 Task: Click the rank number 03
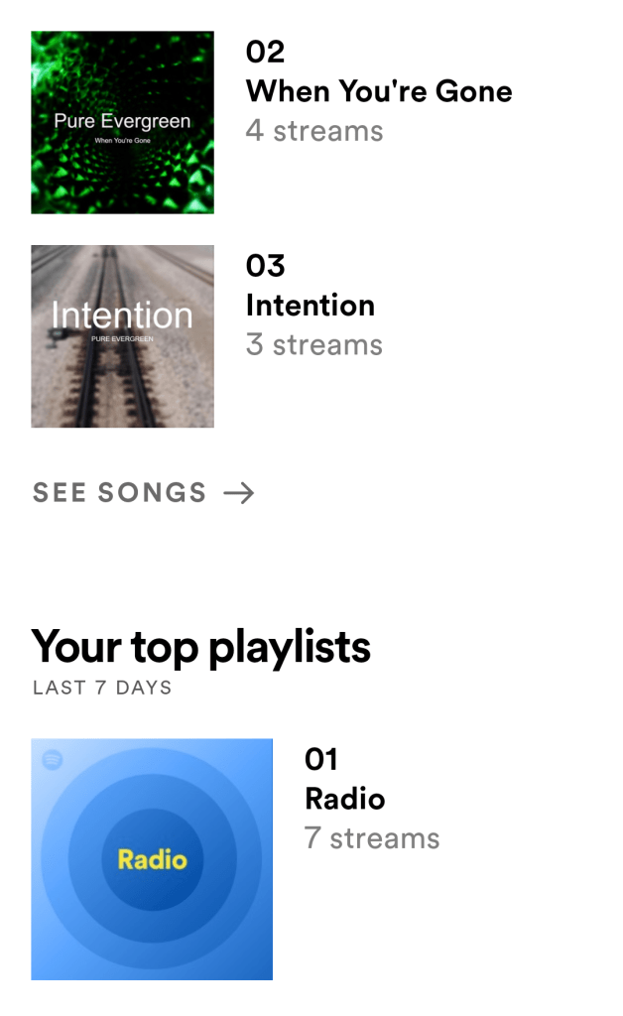(x=265, y=266)
